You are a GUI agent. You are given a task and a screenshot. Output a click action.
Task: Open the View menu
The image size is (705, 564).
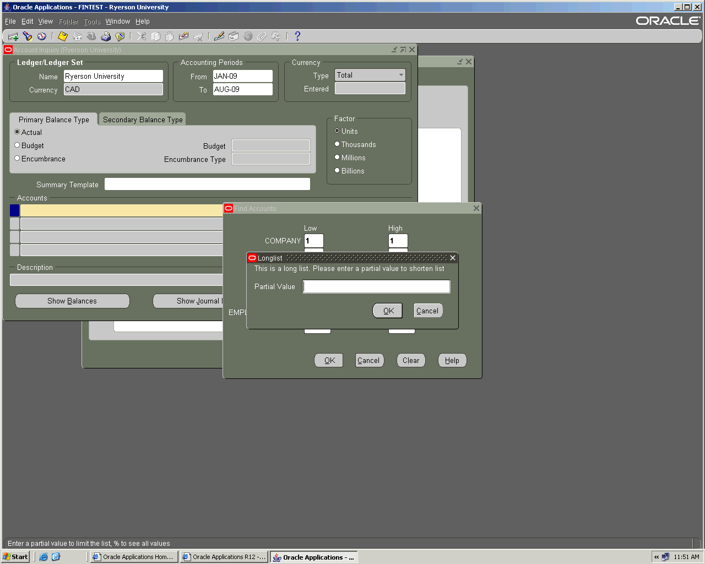[45, 21]
